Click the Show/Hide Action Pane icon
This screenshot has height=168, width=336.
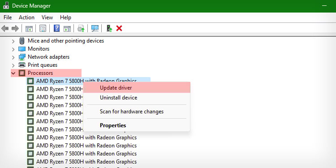tap(67, 28)
